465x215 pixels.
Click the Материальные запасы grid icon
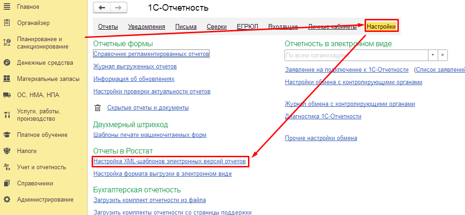[x=6, y=79]
